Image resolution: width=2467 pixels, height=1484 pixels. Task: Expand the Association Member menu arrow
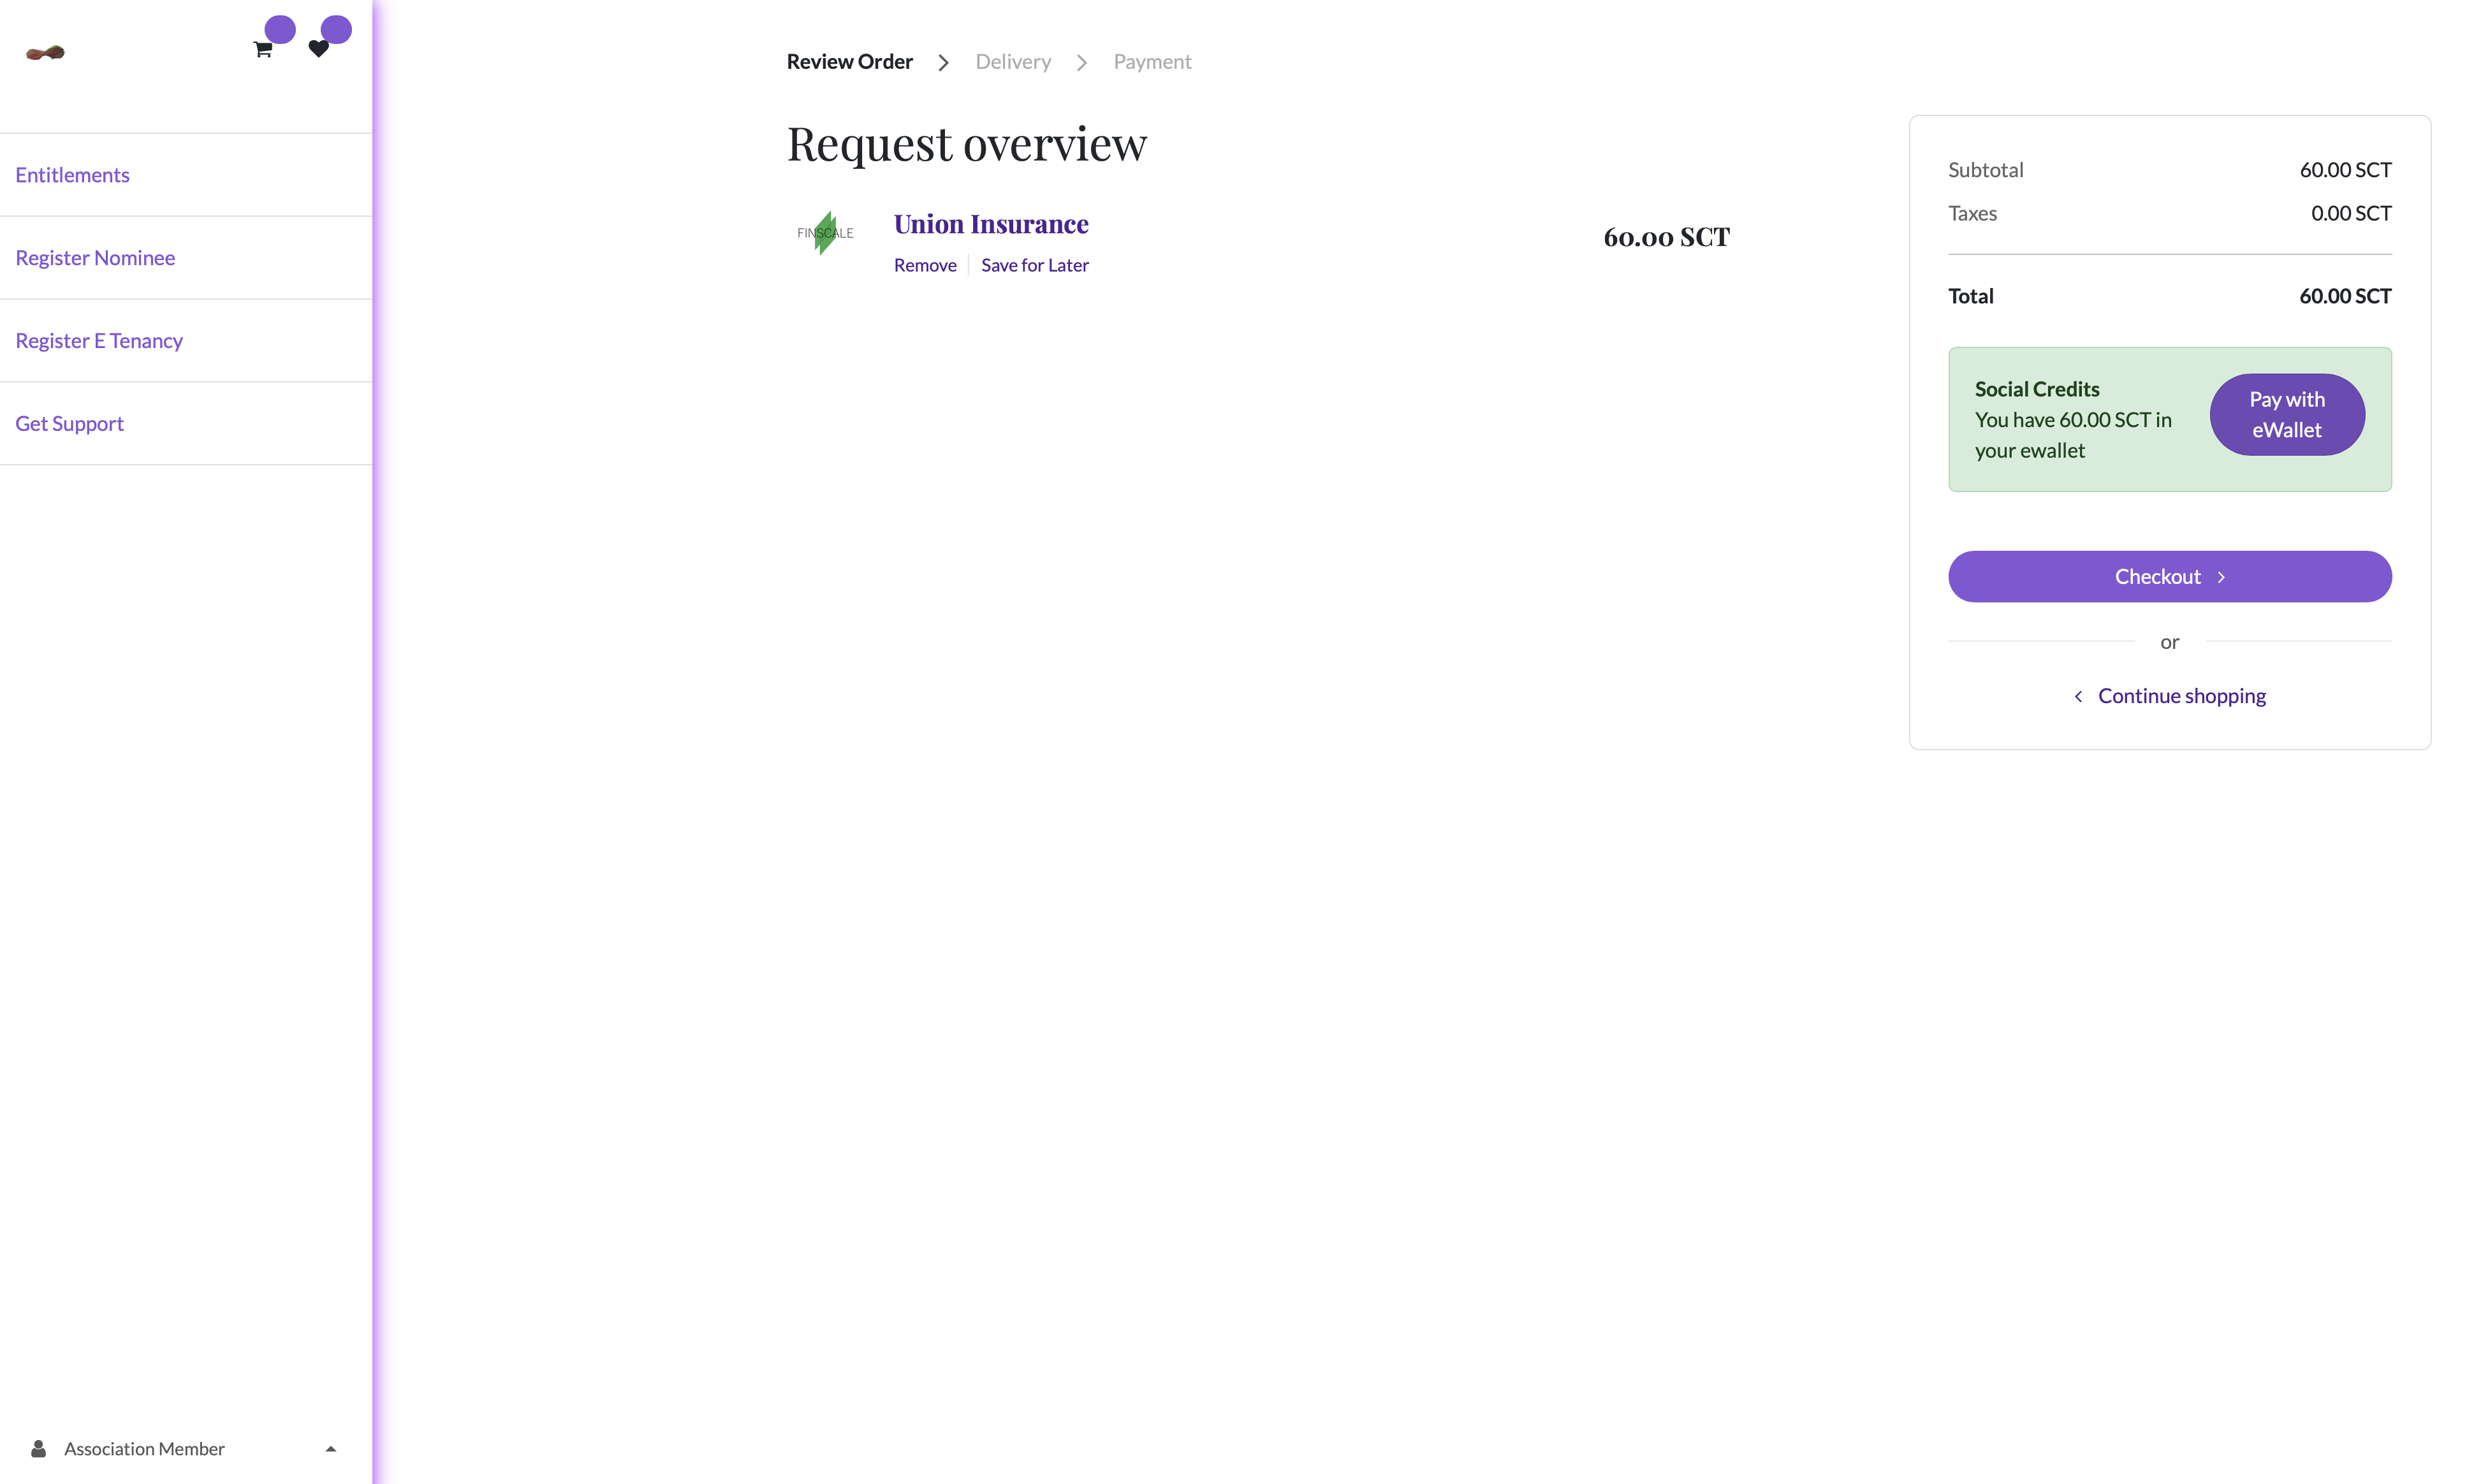[331, 1448]
